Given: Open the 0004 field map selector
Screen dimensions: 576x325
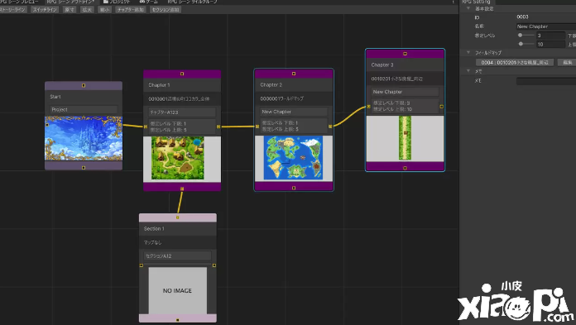Looking at the screenshot, I should (x=515, y=62).
